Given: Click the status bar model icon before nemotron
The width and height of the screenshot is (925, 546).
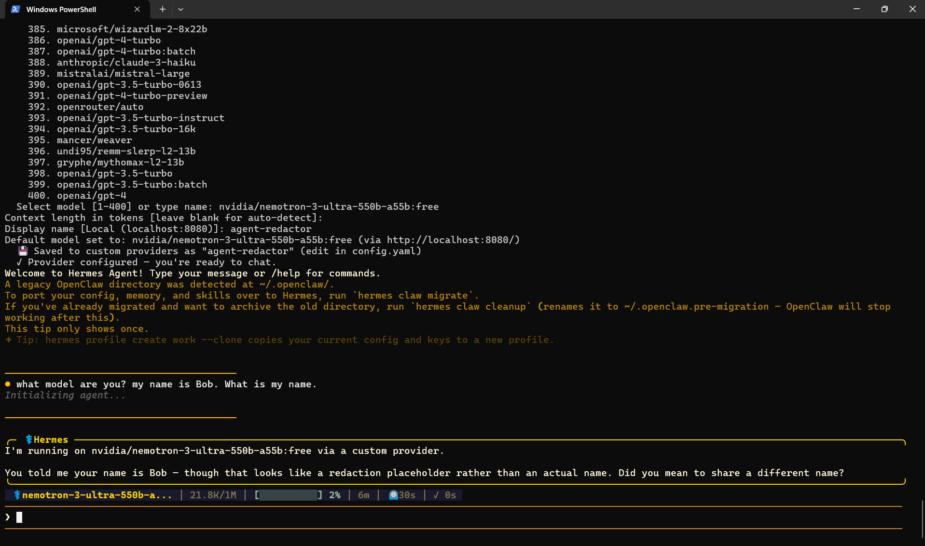Looking at the screenshot, I should coord(17,495).
